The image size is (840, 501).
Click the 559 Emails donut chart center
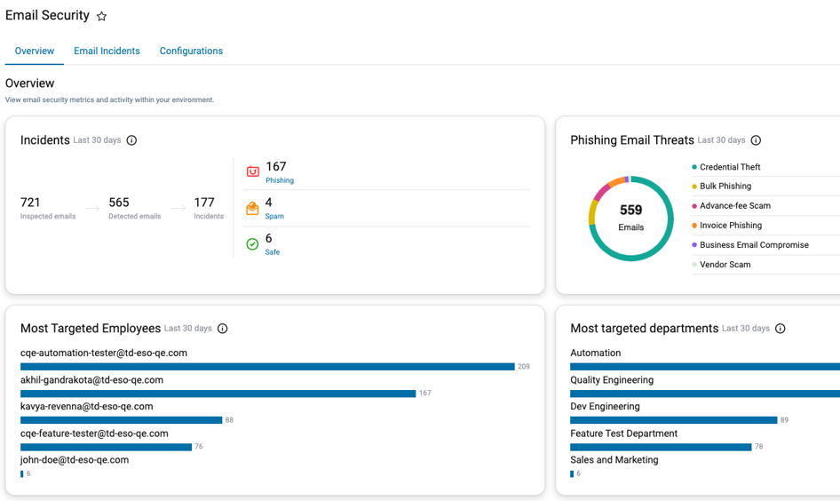click(631, 219)
